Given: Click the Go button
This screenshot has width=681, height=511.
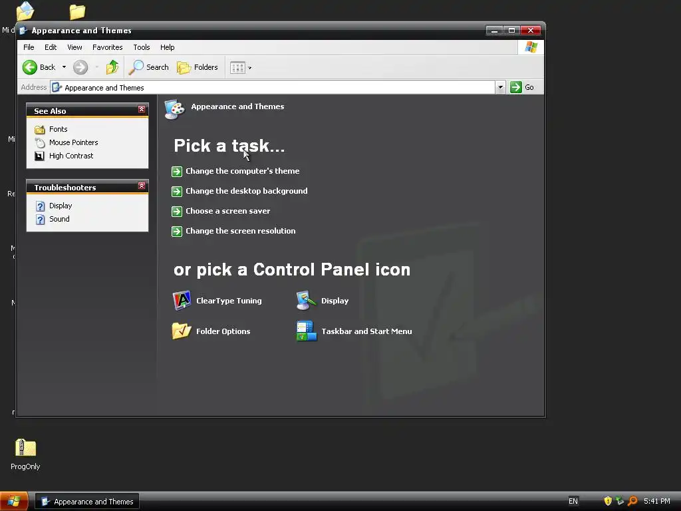Looking at the screenshot, I should [x=522, y=87].
